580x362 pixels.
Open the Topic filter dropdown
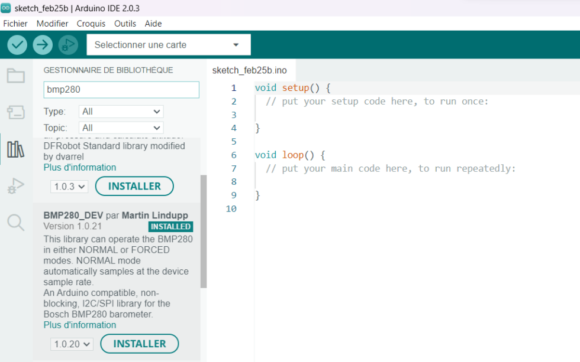point(121,128)
